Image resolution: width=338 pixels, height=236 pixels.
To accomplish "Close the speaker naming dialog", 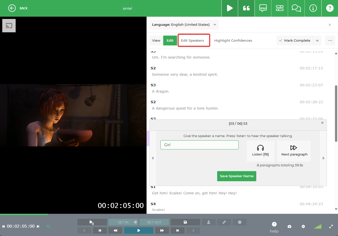I will 322,123.
